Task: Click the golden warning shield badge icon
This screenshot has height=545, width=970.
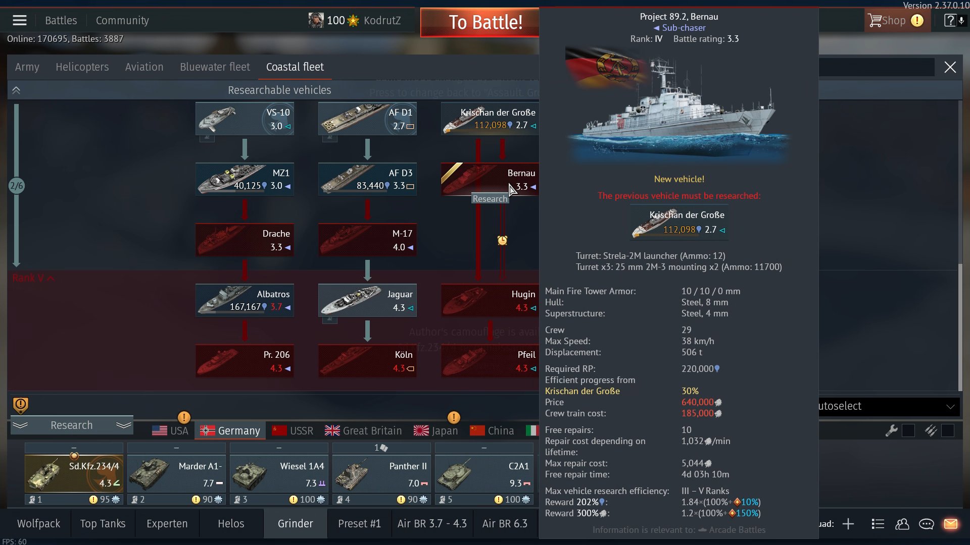Action: click(x=20, y=405)
